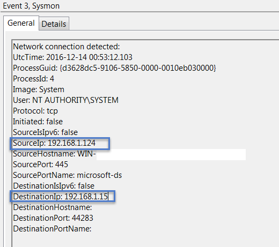Click the Protocol: tcp line
Image resolution: width=279 pixels, height=247 pixels.
click(x=35, y=111)
